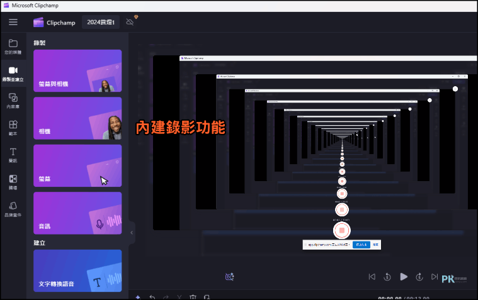Click the scissors split icon
478x300 pixels.
pos(179,297)
